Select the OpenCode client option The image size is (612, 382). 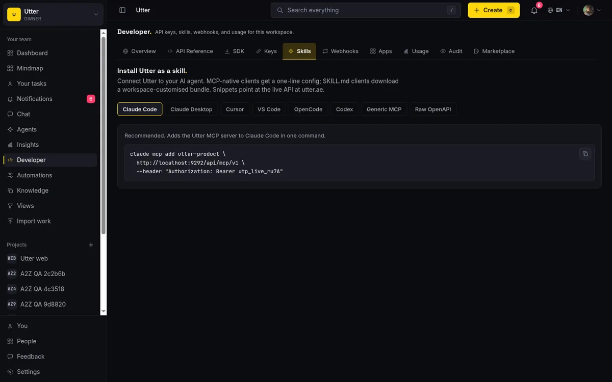click(x=308, y=109)
